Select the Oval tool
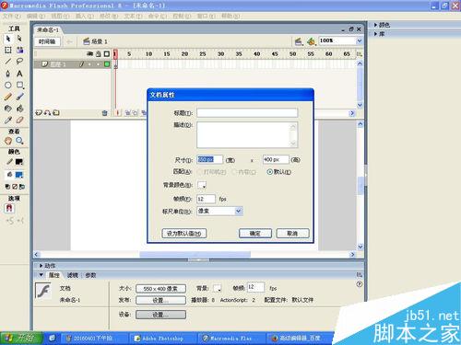This screenshot has height=345, width=461. [x=8, y=85]
